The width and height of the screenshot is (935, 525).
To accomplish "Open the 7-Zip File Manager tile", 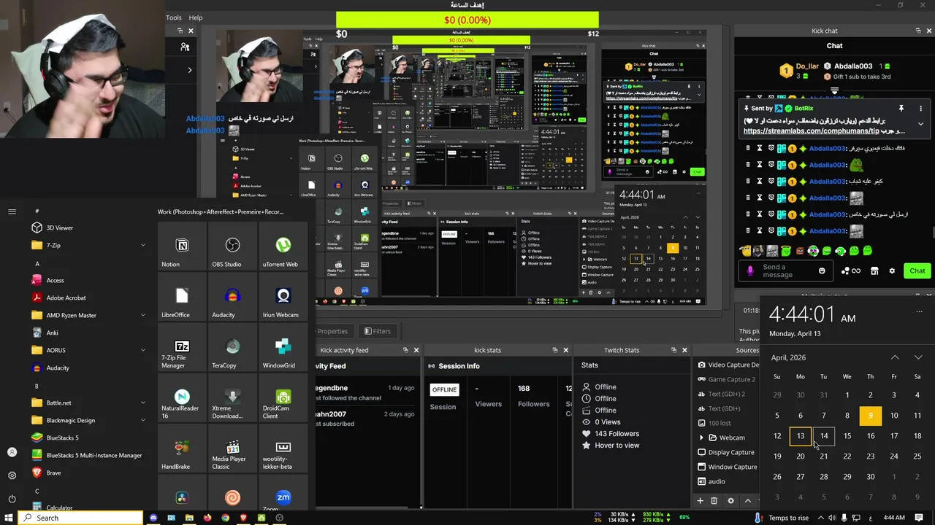I will click(182, 348).
